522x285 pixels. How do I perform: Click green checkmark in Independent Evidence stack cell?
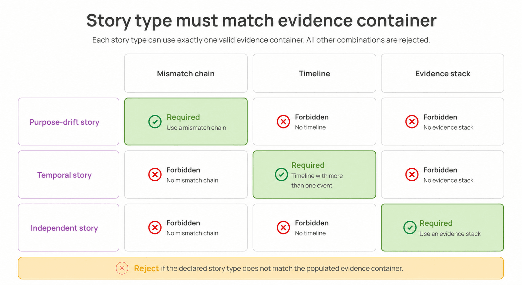pos(410,227)
